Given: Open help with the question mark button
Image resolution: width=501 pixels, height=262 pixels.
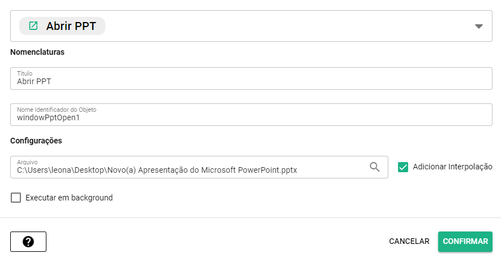Looking at the screenshot, I should (x=28, y=241).
